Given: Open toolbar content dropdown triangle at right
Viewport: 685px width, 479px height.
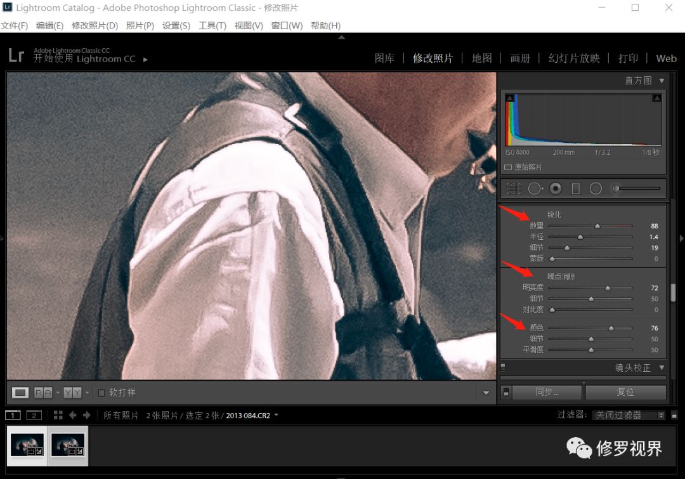Looking at the screenshot, I should coord(486,393).
